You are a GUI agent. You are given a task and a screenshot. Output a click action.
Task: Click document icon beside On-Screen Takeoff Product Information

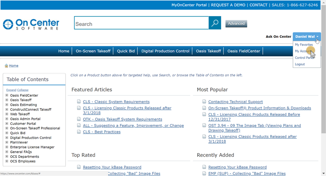point(204,108)
